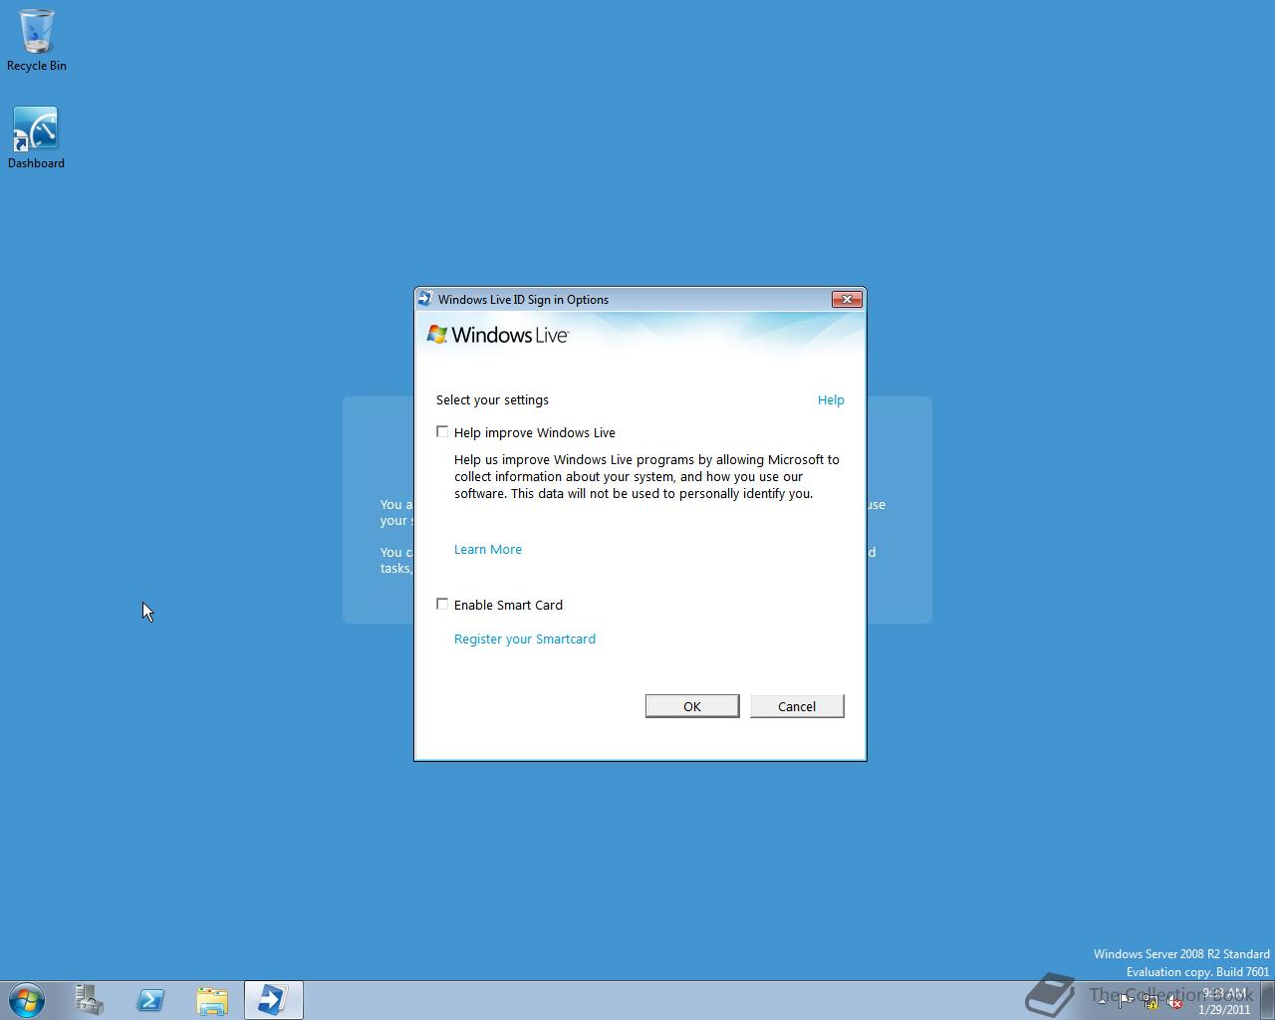Launch Windows PowerShell from the taskbar
Image resolution: width=1275 pixels, height=1020 pixels.
click(x=150, y=1000)
